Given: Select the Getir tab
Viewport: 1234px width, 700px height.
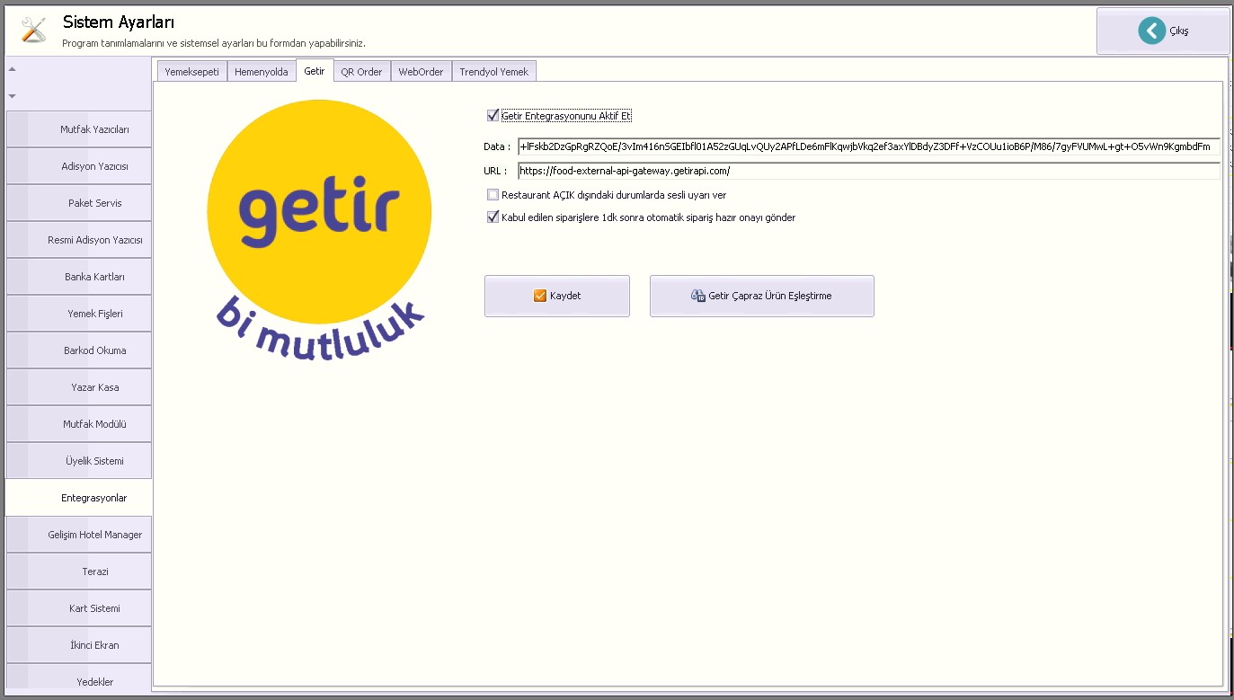Looking at the screenshot, I should point(315,70).
